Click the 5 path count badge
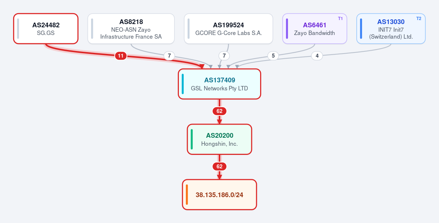439x223 pixels. tap(273, 56)
